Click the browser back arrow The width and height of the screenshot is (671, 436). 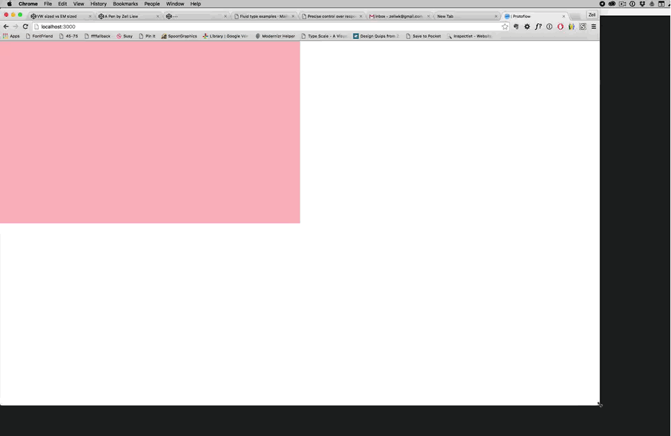tap(6, 26)
